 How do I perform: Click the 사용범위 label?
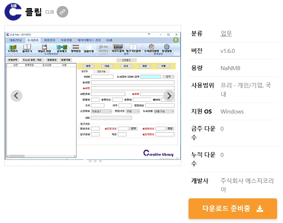(203, 85)
